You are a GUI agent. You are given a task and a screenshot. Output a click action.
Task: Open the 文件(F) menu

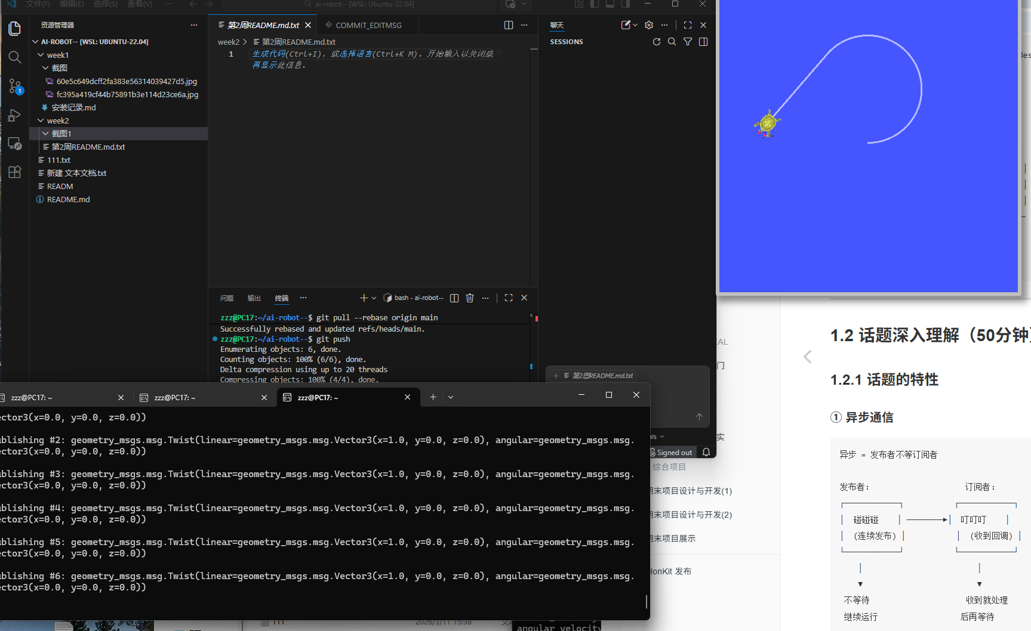(x=38, y=4)
